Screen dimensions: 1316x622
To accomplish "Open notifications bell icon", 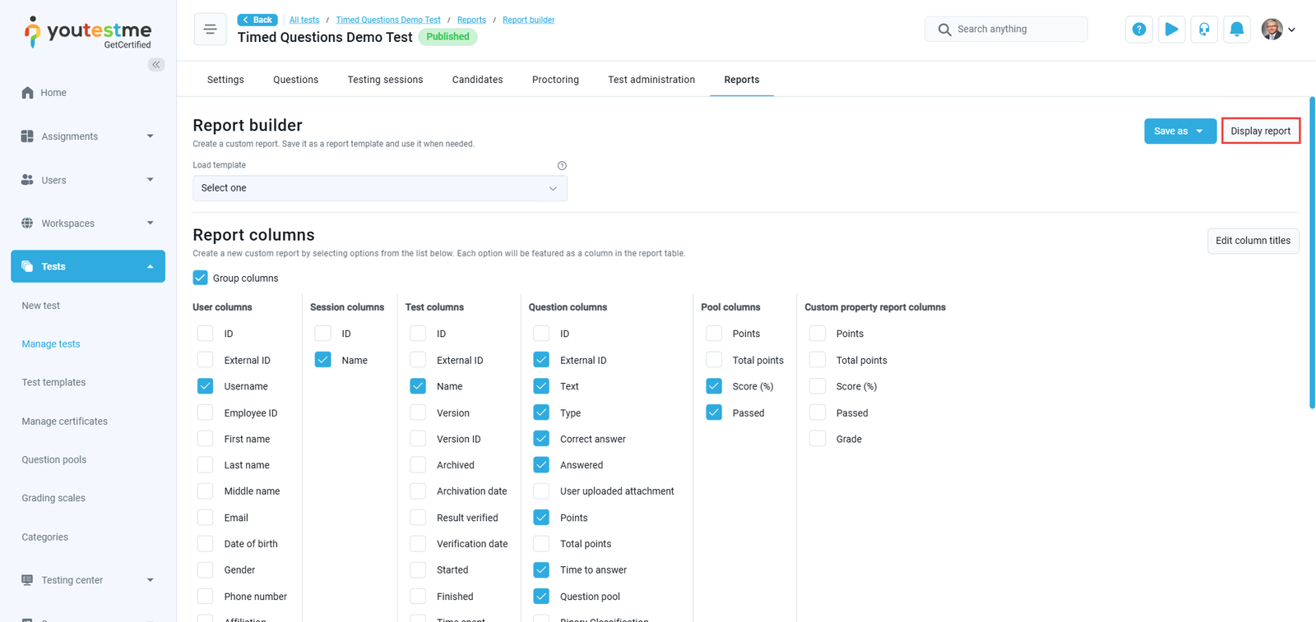I will [x=1236, y=30].
